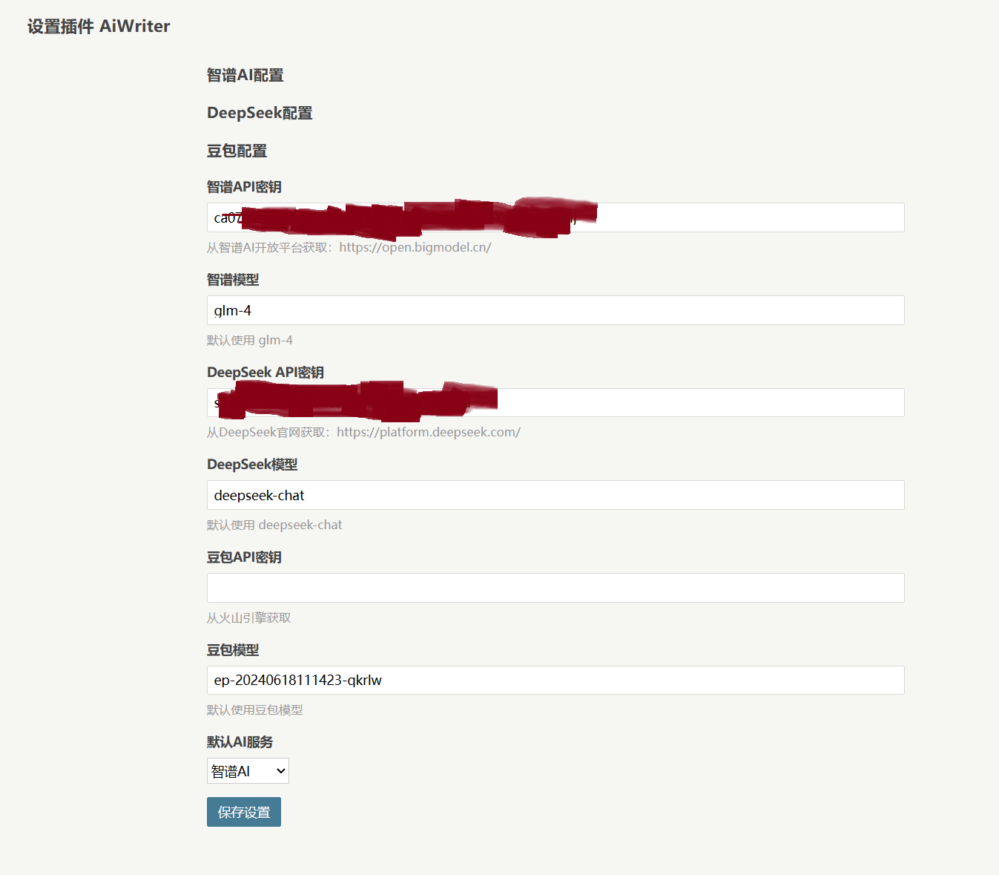Click the glm-4 model input field
This screenshot has width=999, height=875.
pyautogui.click(x=555, y=310)
